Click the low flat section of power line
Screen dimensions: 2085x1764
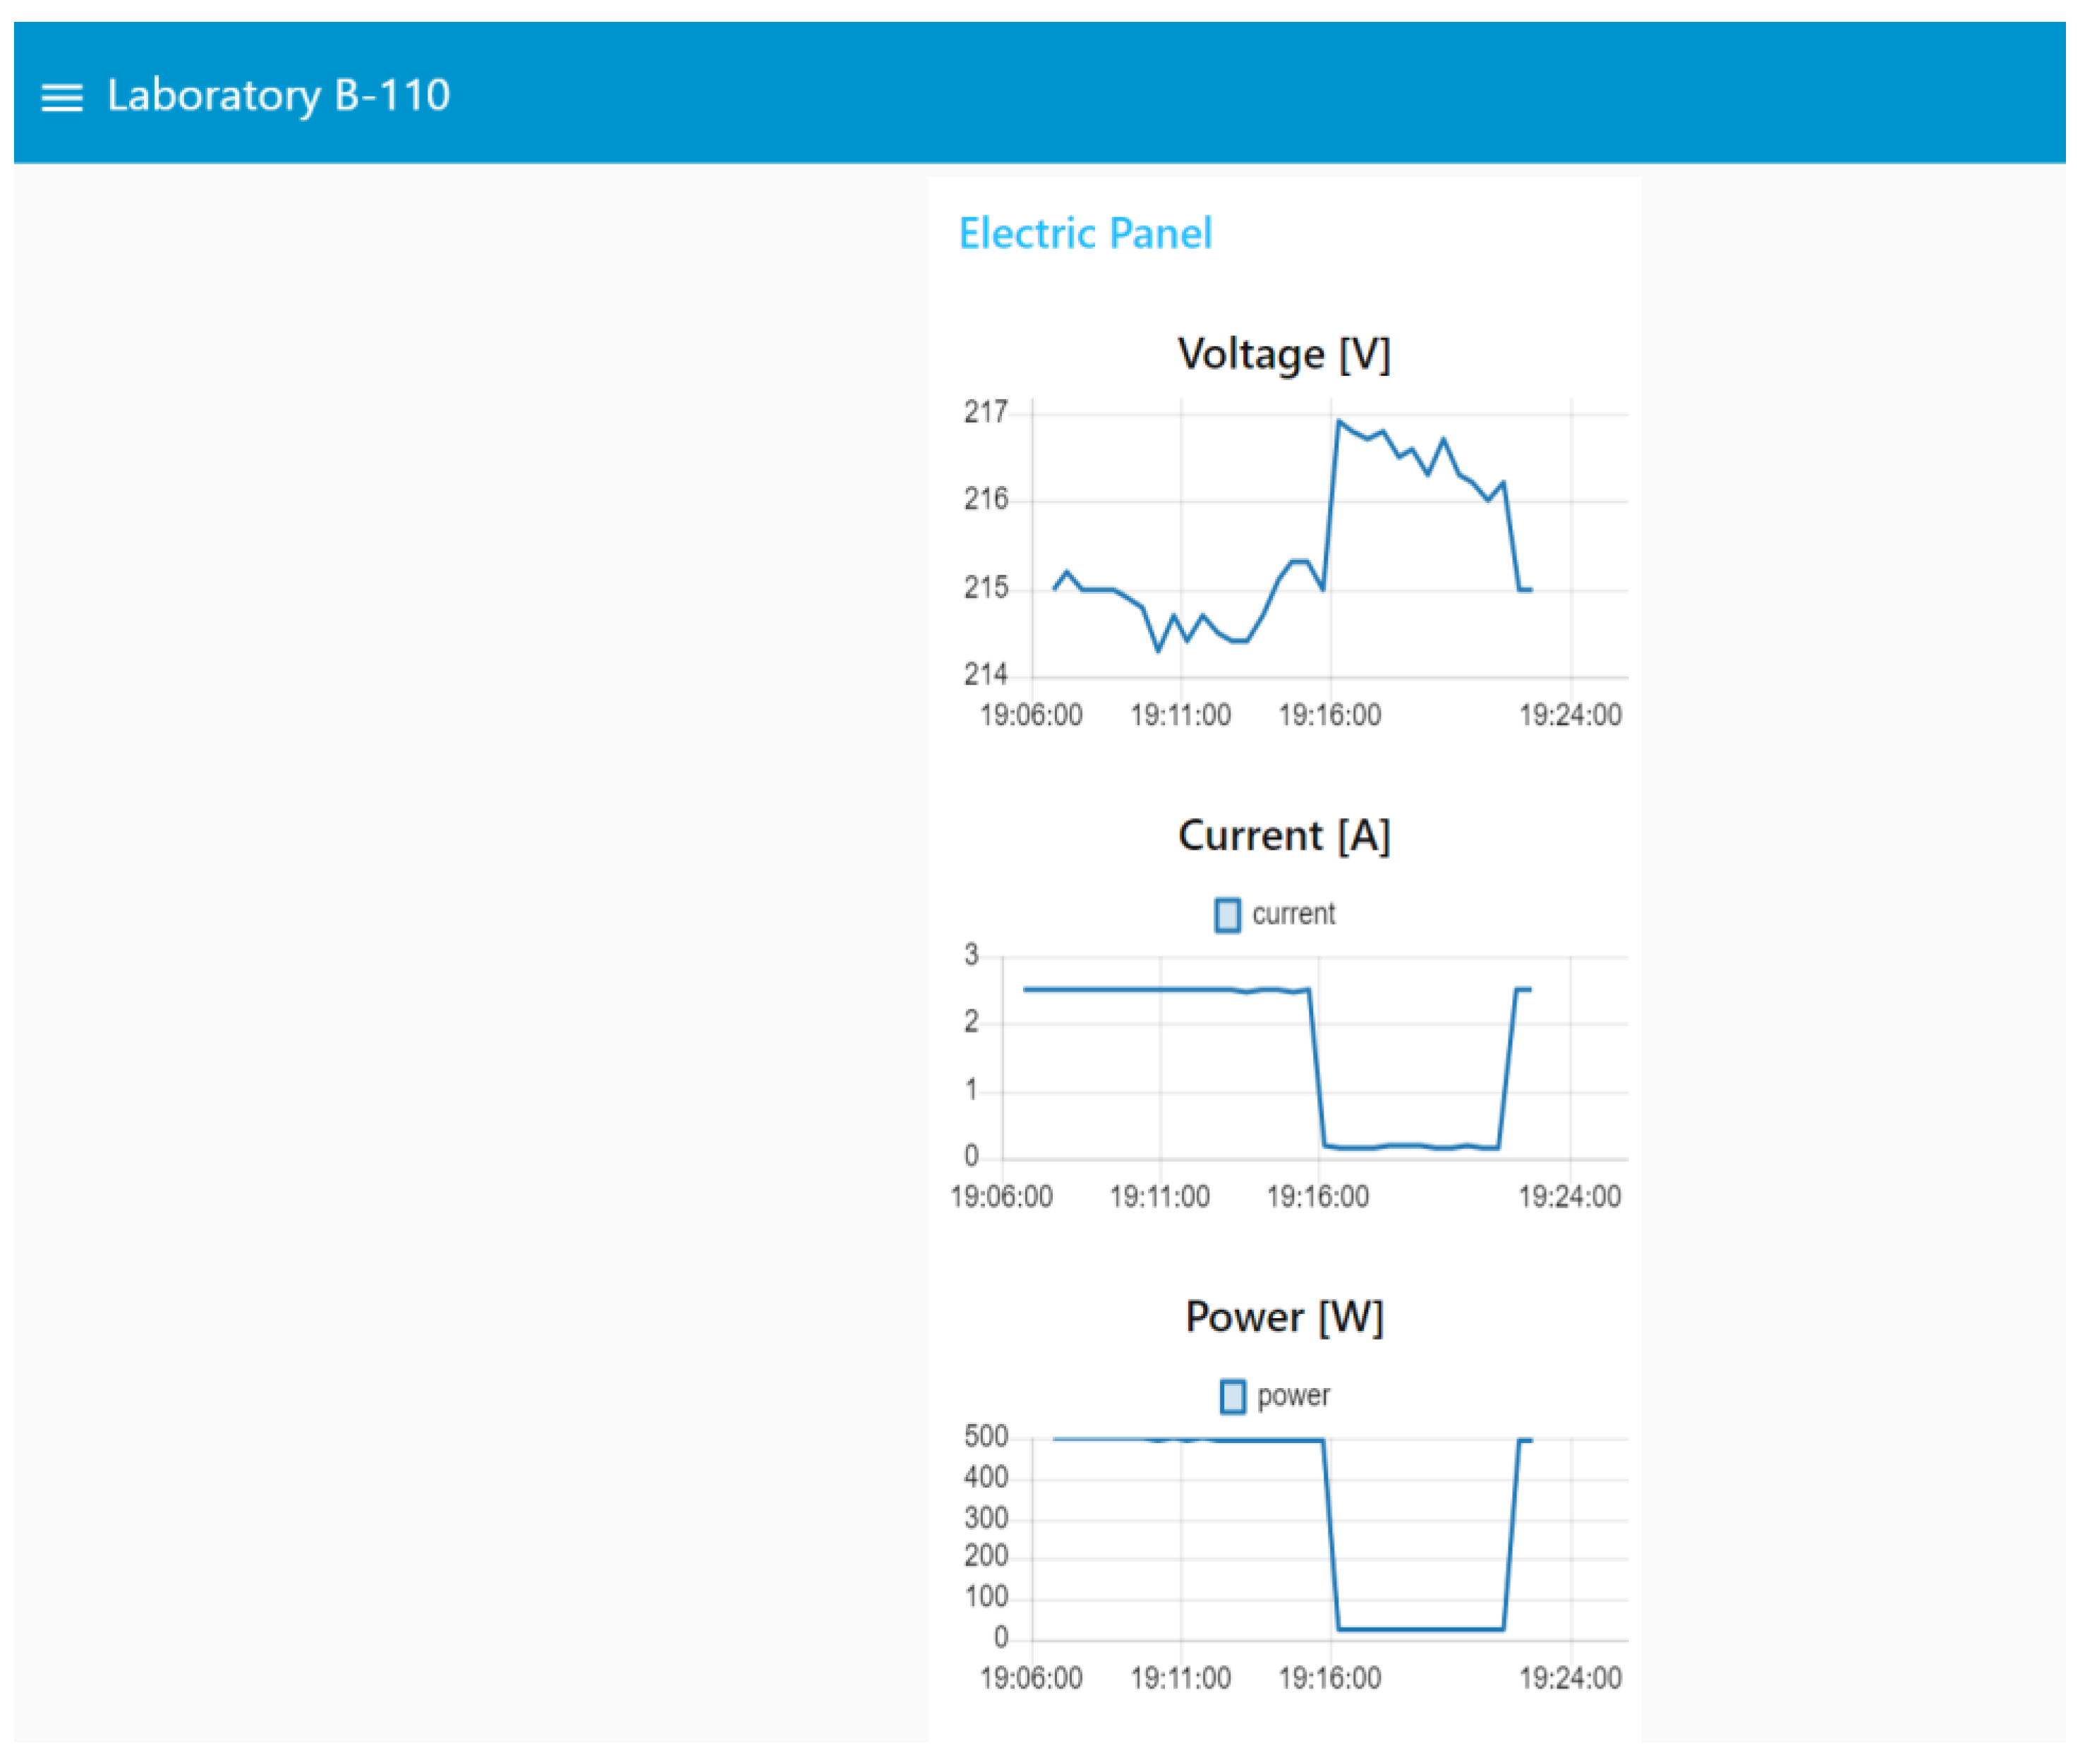pos(1420,1629)
